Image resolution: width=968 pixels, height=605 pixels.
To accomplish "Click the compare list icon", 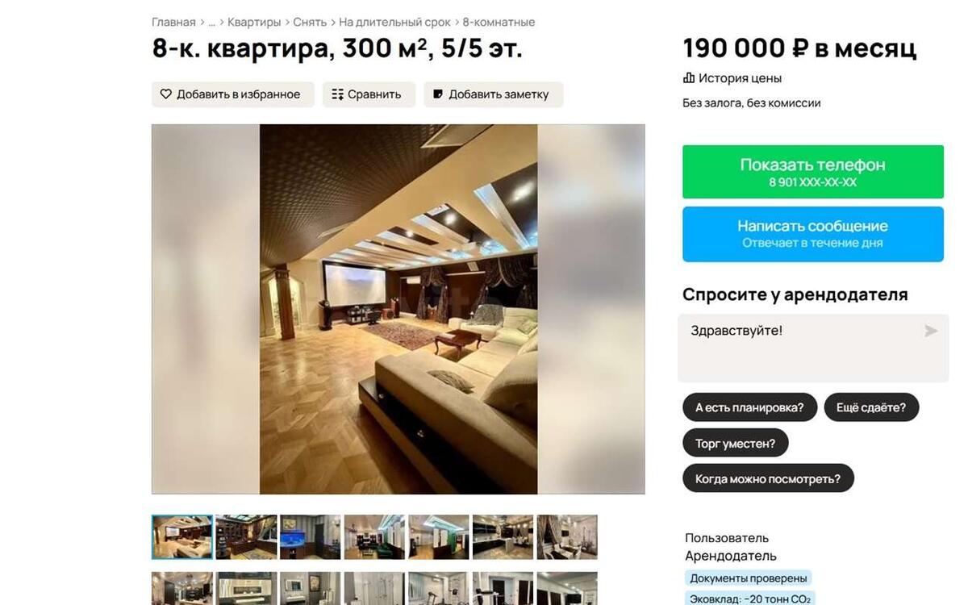I will (x=338, y=94).
